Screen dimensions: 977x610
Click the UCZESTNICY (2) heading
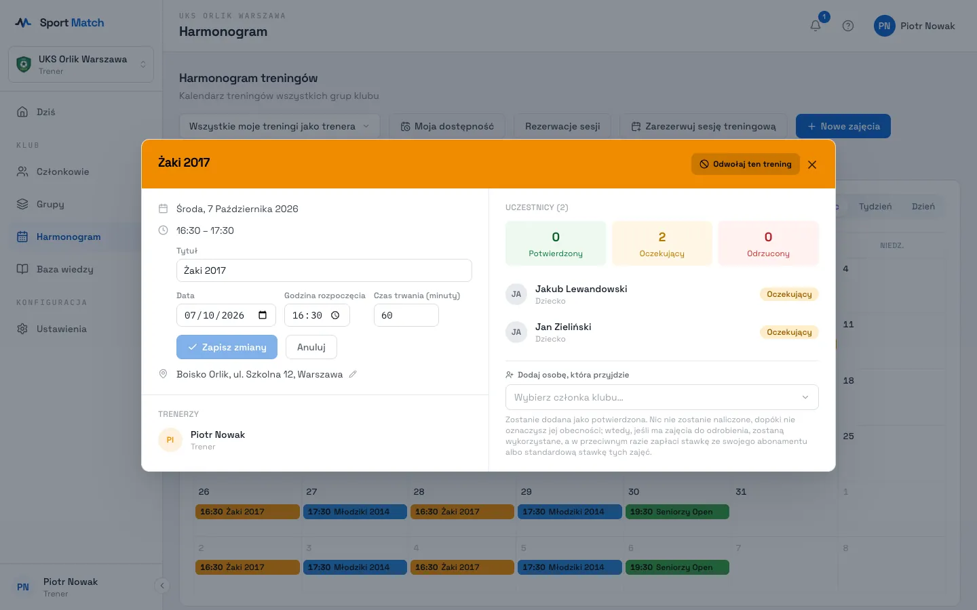click(x=537, y=207)
